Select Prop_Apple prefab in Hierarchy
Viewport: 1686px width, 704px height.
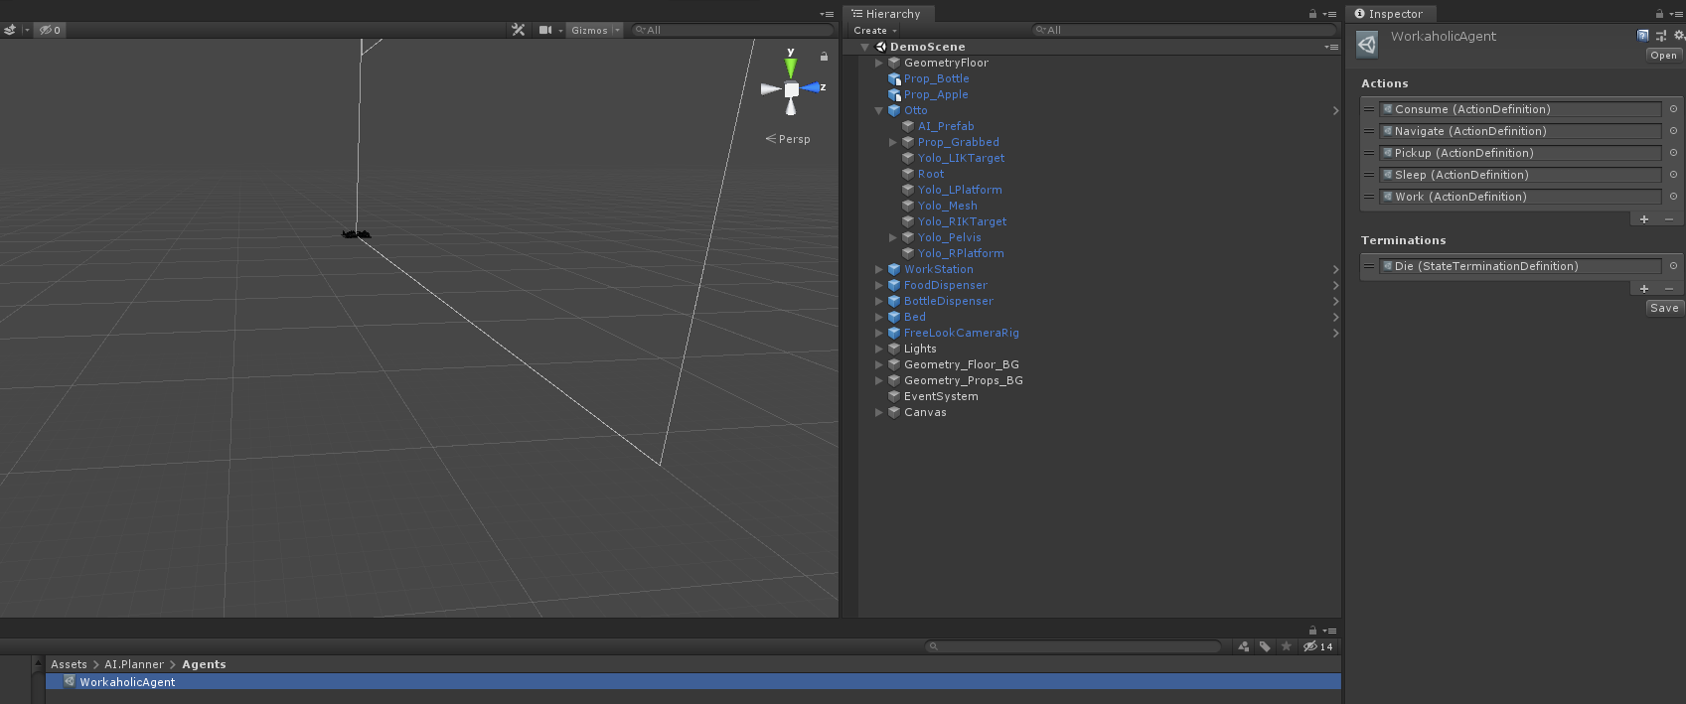coord(936,94)
